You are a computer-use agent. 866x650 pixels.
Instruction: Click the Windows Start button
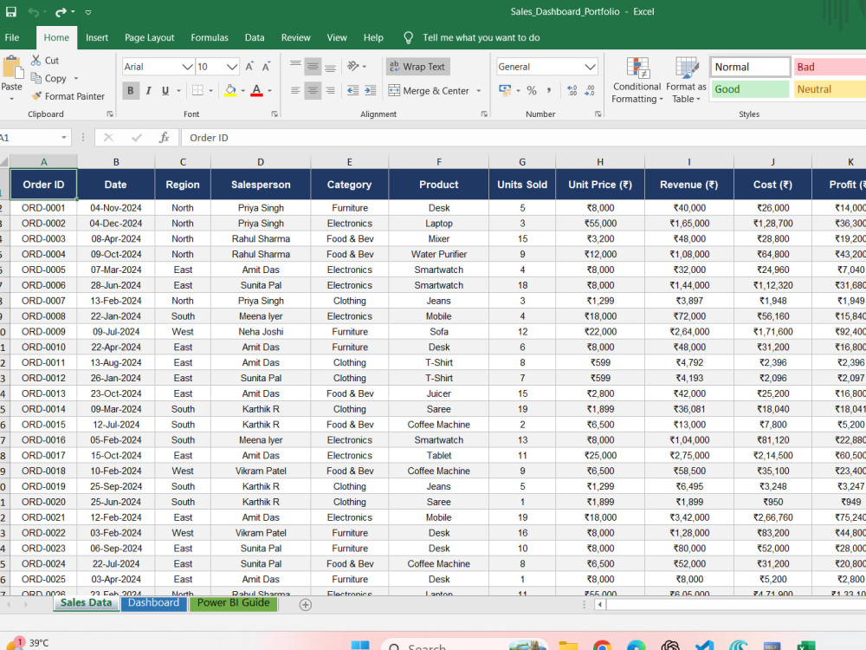pyautogui.click(x=360, y=646)
